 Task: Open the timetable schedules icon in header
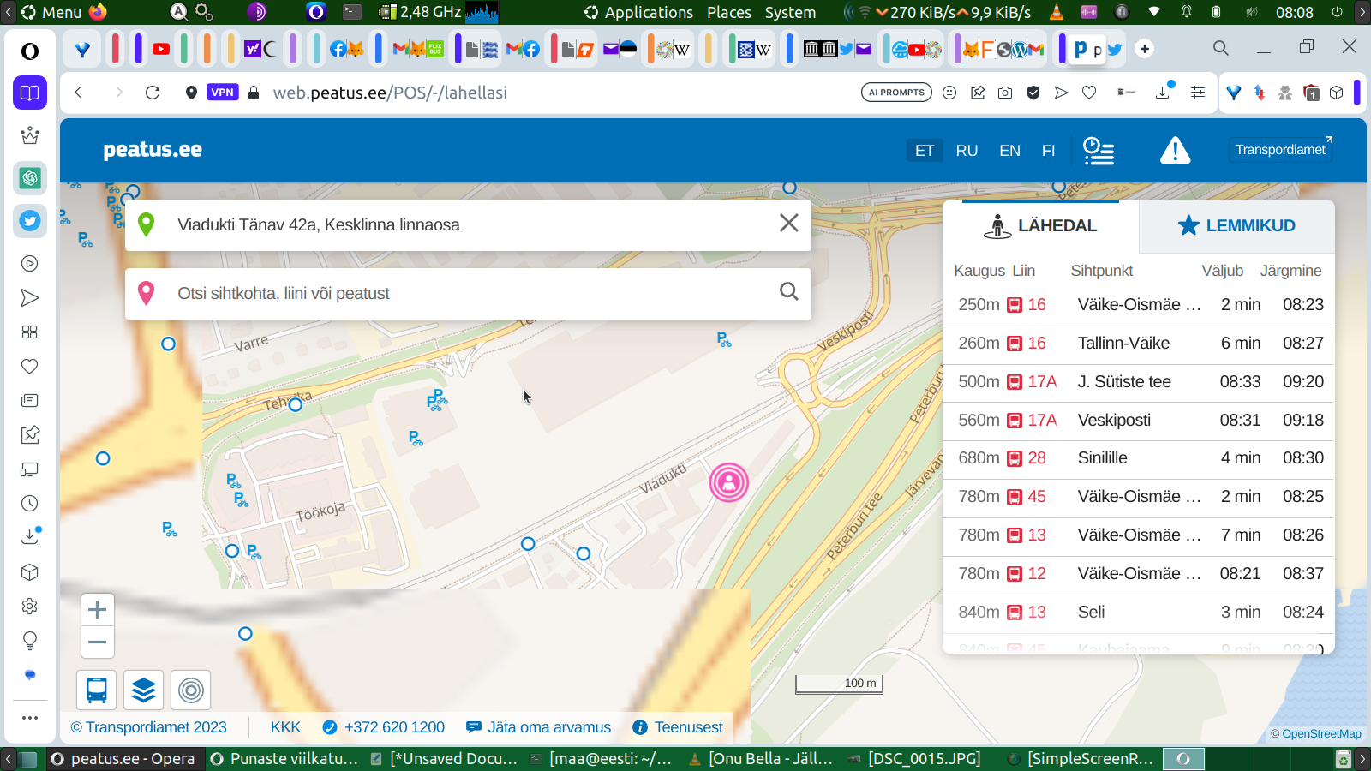click(1099, 151)
